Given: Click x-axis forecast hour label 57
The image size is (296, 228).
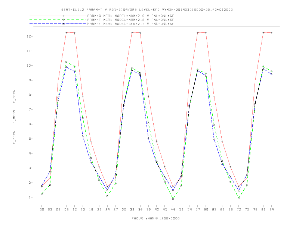Looking at the screenshot, I should click(198, 209).
